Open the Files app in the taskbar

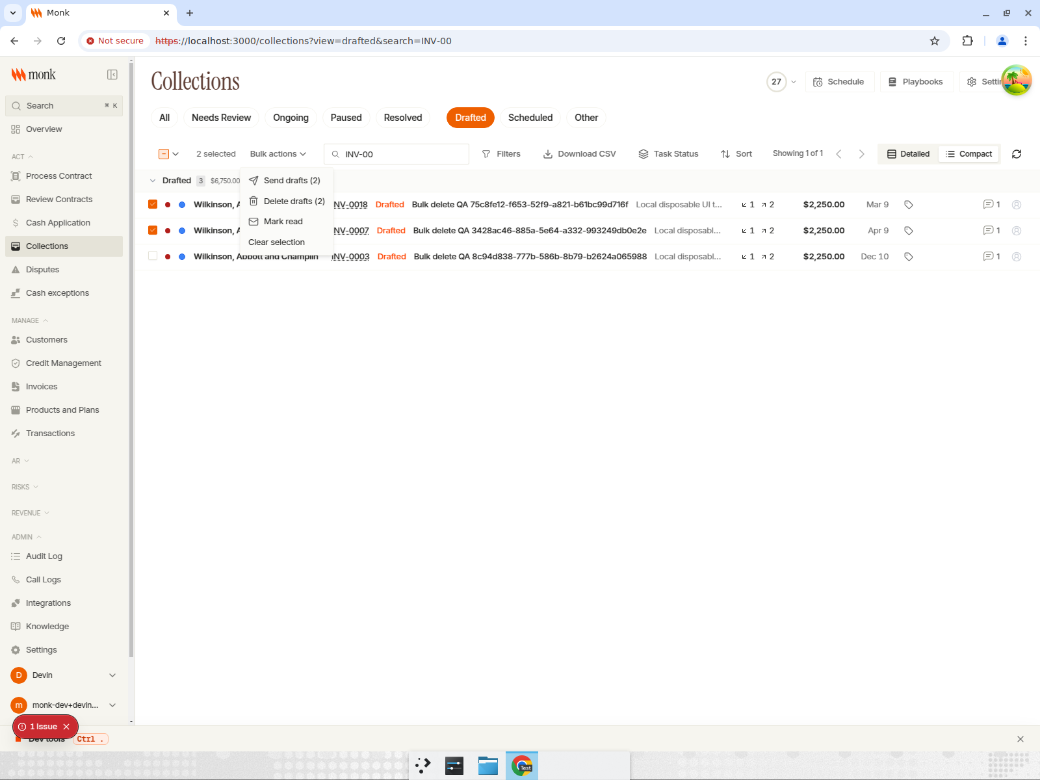point(488,766)
